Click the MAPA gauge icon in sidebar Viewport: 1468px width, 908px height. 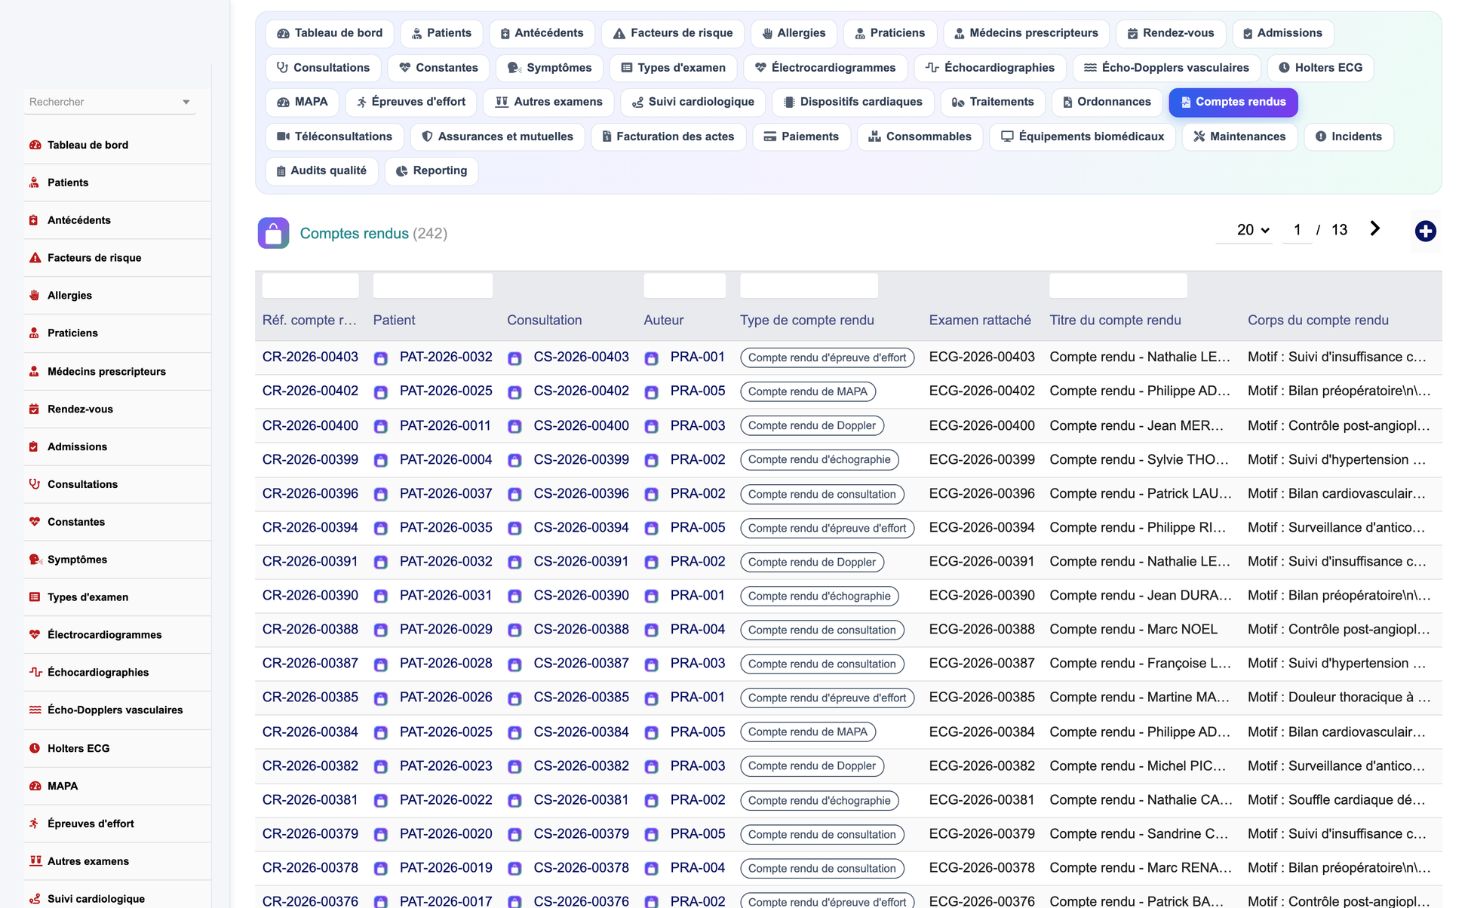coord(35,786)
